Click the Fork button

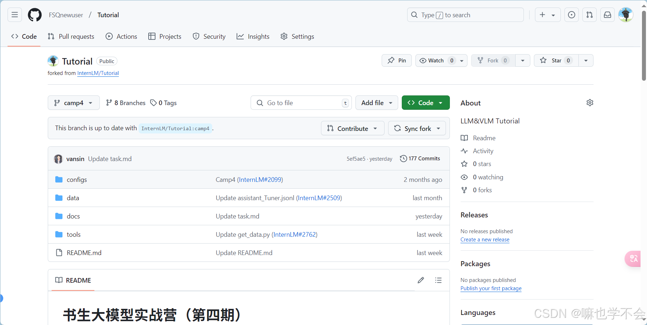[x=493, y=61]
